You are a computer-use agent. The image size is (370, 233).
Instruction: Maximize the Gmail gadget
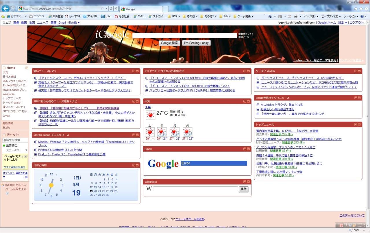tap(248, 149)
